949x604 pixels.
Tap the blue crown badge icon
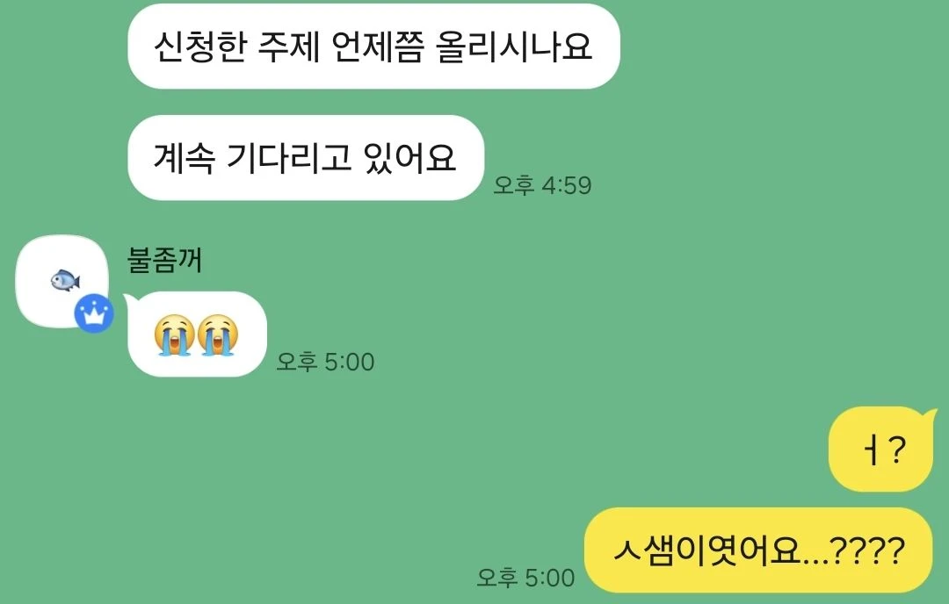click(x=94, y=313)
